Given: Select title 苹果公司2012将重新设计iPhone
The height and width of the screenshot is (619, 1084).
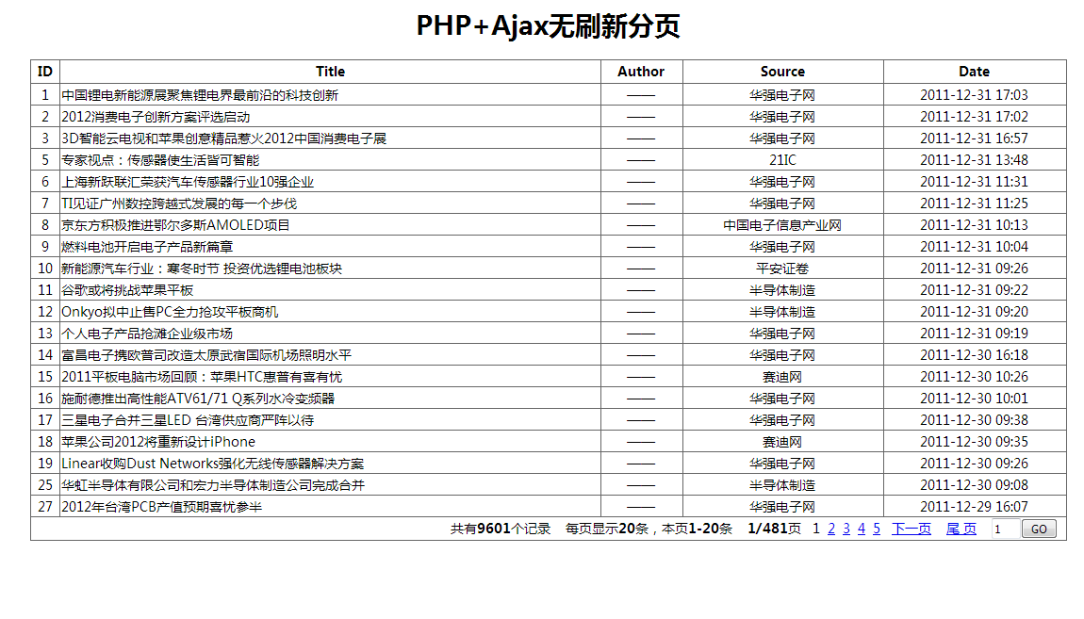Looking at the screenshot, I should point(158,442).
